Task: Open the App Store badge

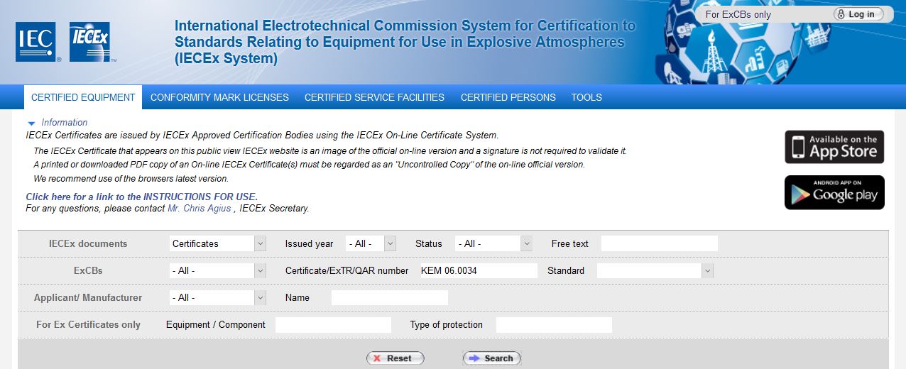Action: (x=834, y=147)
